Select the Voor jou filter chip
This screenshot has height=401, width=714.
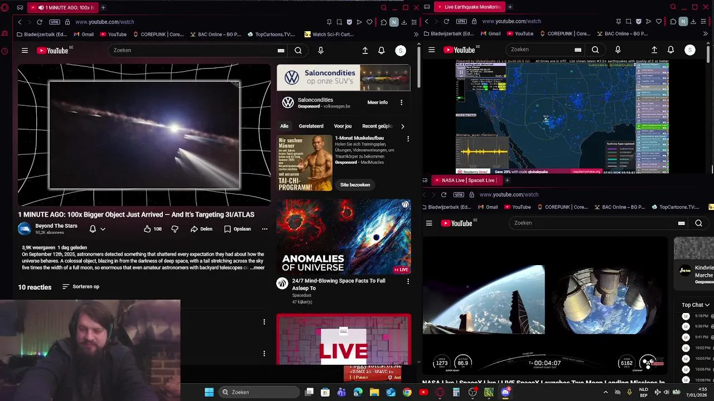(342, 126)
